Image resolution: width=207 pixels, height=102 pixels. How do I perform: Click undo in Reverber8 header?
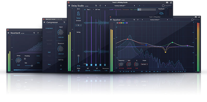34,33
